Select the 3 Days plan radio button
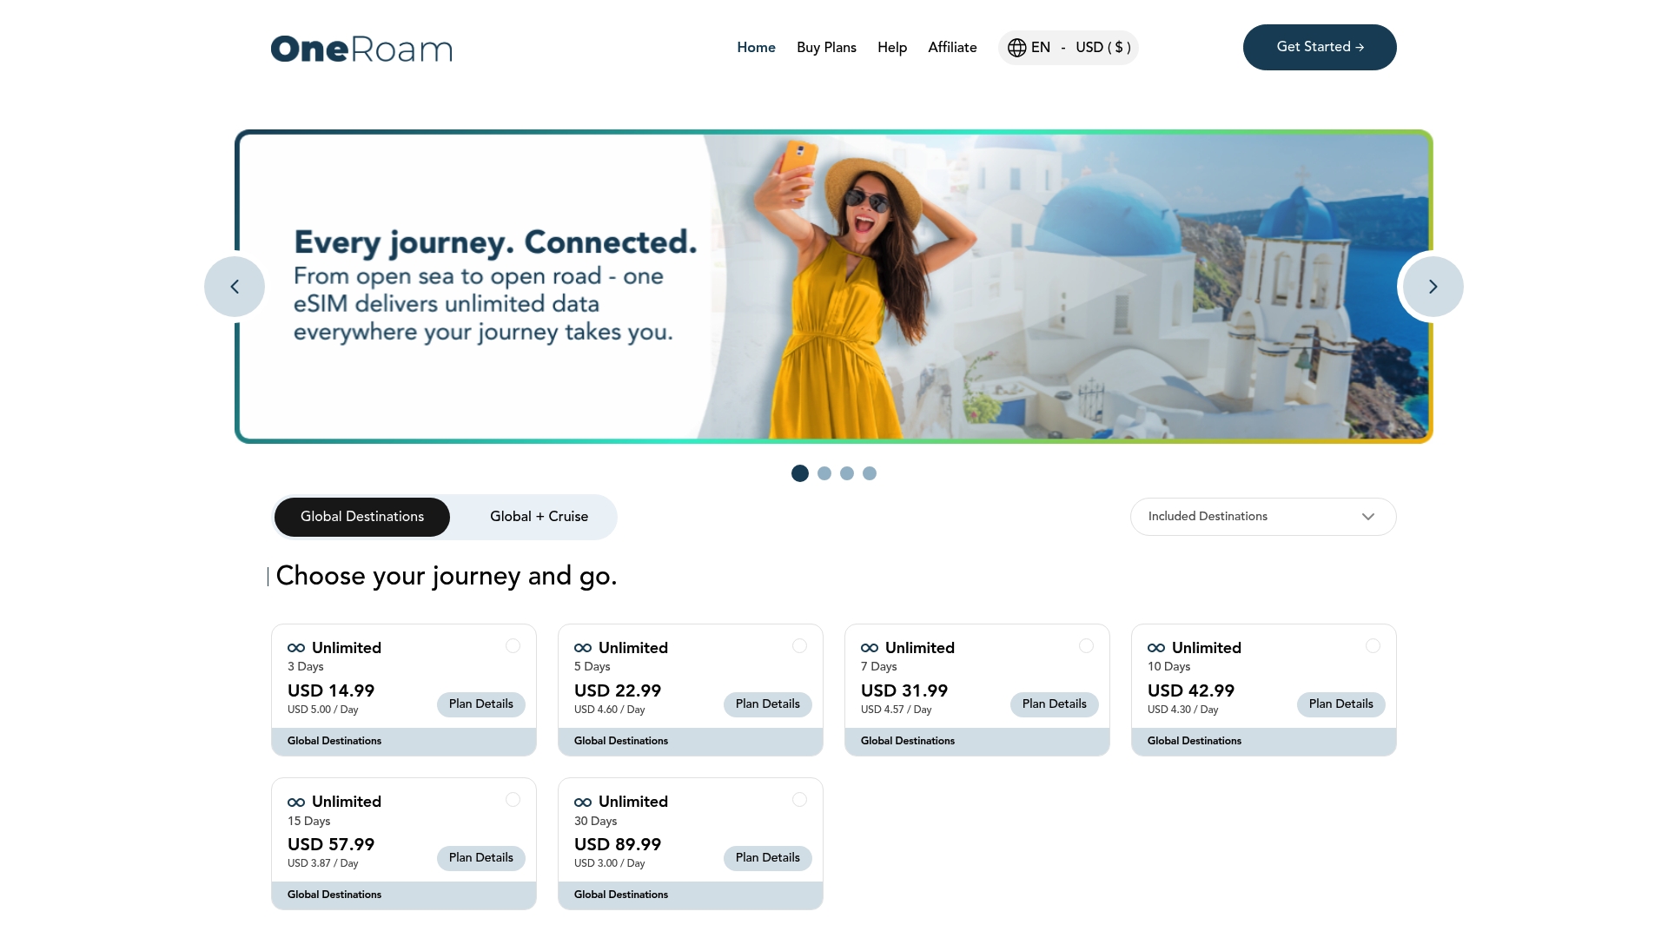 pyautogui.click(x=513, y=646)
